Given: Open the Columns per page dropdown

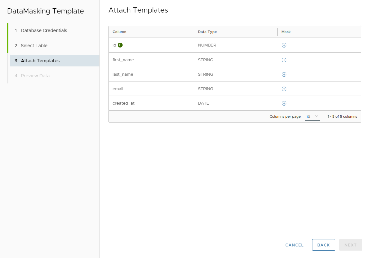Looking at the screenshot, I should pos(312,116).
